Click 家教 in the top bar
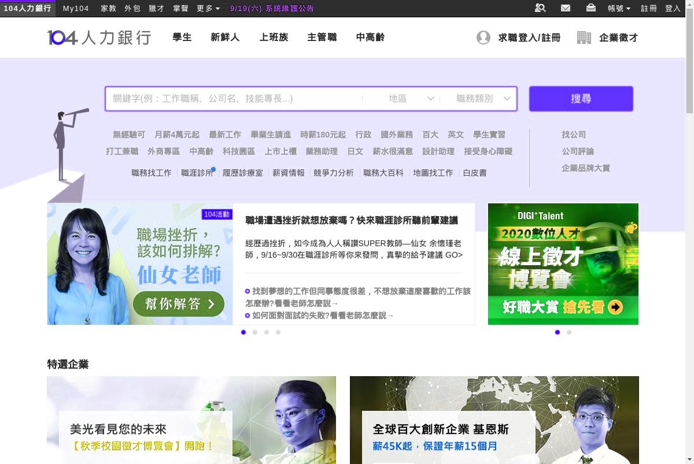The height and width of the screenshot is (464, 694). point(109,8)
